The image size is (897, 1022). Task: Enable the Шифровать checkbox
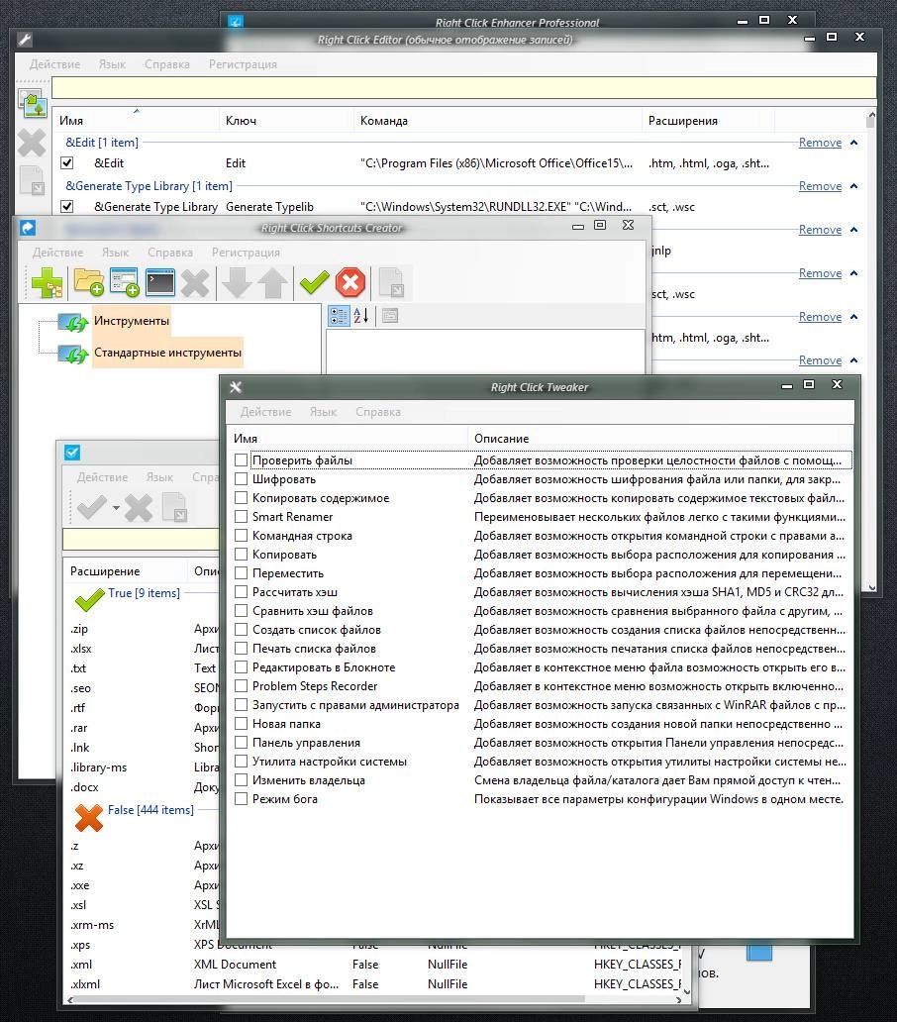tap(241, 479)
